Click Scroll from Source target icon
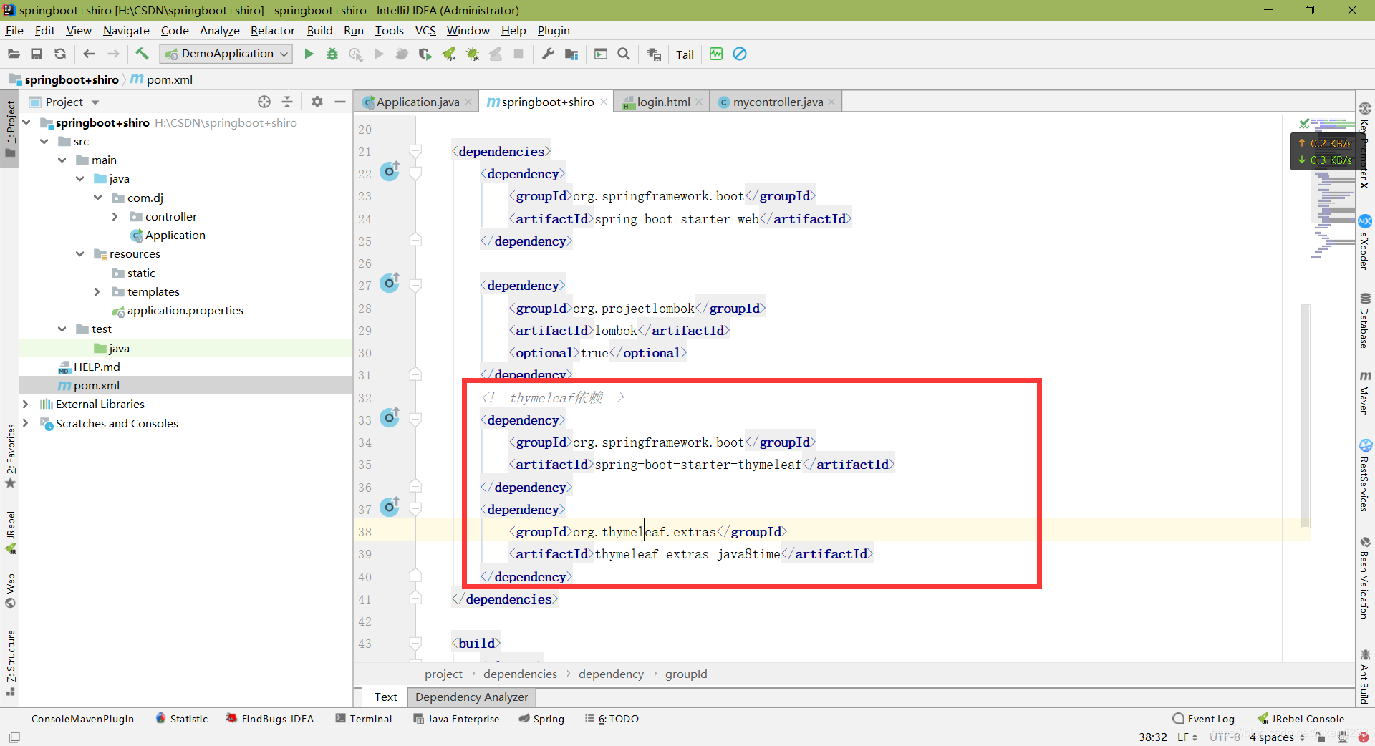The height and width of the screenshot is (746, 1375). pos(264,102)
